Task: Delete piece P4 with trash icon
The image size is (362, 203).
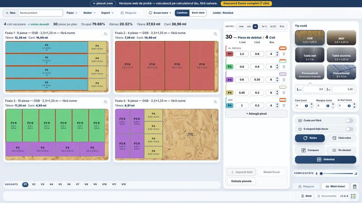Action: (284, 92)
